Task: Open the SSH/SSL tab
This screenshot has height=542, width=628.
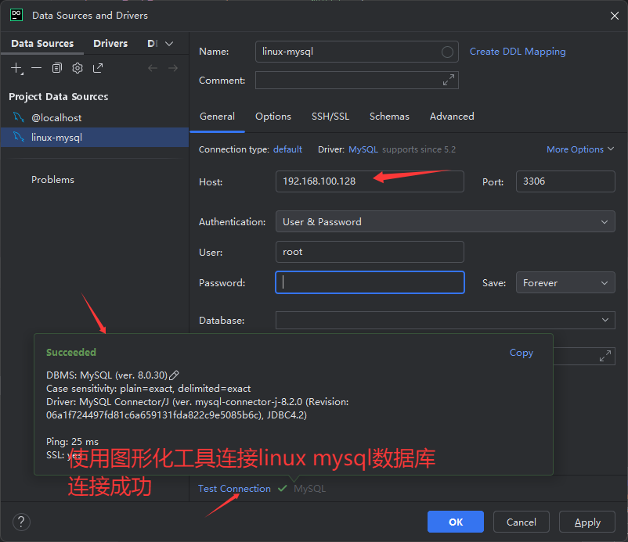Action: [x=330, y=117]
